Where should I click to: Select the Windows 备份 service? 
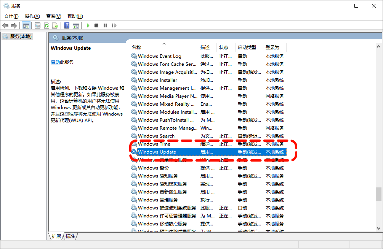[208, 168]
